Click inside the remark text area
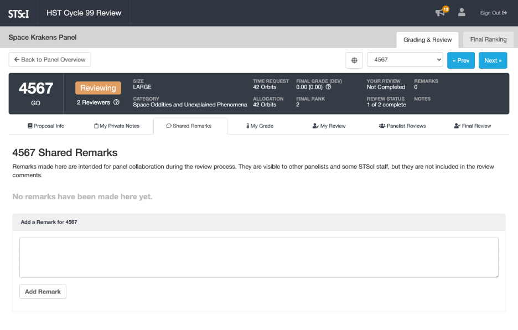Image resolution: width=518 pixels, height=330 pixels. pos(258,257)
